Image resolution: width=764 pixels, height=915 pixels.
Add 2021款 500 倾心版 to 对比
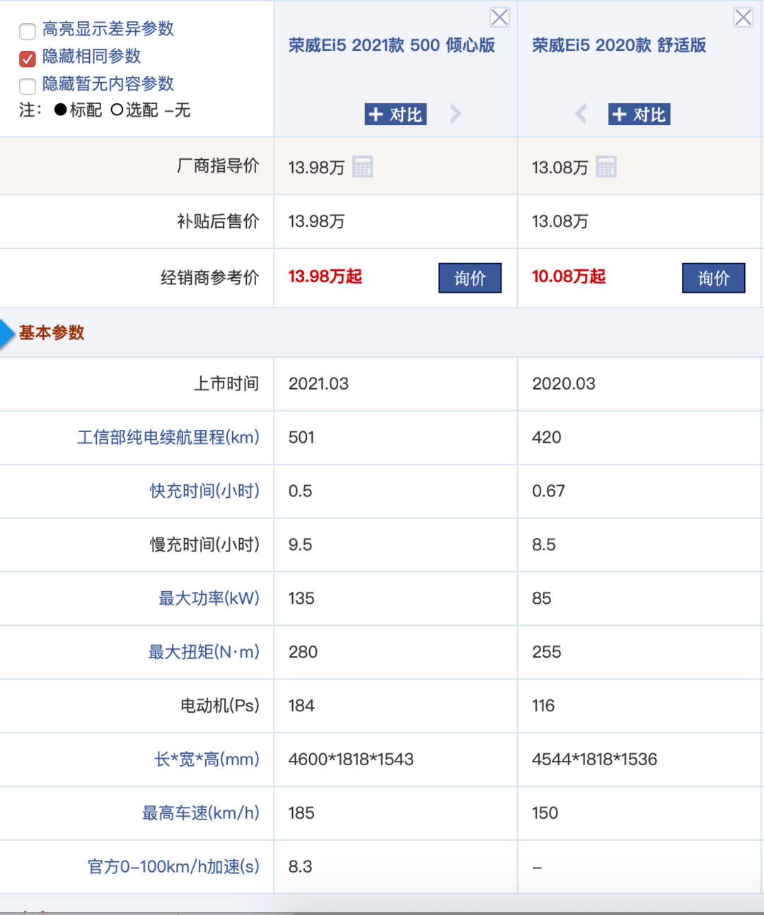[395, 115]
